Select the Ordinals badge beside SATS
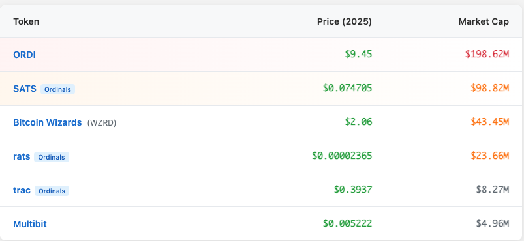 [58, 89]
